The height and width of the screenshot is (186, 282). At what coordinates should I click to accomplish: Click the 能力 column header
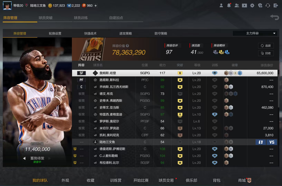[x=162, y=65]
